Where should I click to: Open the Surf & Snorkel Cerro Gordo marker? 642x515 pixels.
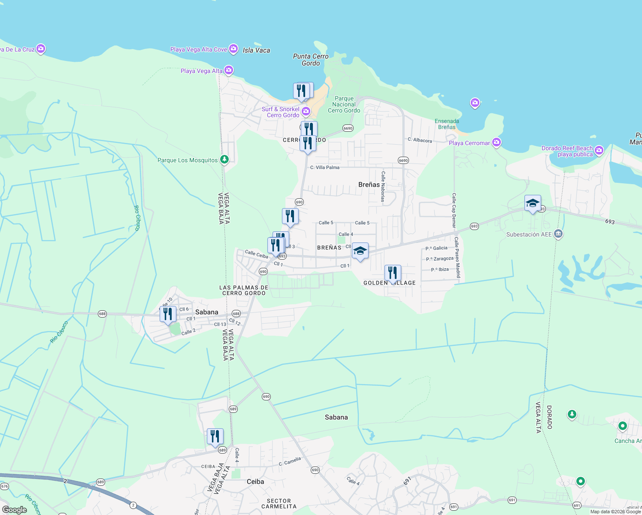click(x=306, y=111)
